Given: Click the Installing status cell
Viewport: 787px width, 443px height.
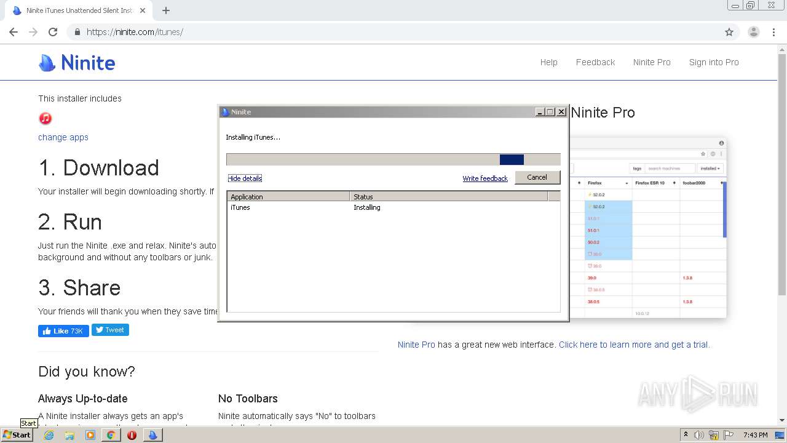Looking at the screenshot, I should [367, 207].
